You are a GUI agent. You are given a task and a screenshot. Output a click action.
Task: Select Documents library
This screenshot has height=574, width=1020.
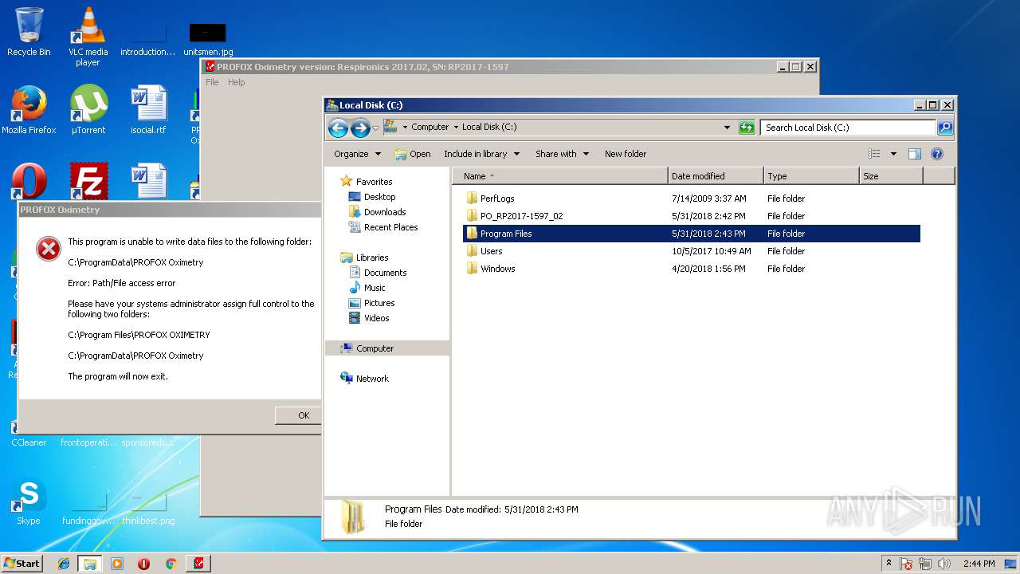coord(378,273)
